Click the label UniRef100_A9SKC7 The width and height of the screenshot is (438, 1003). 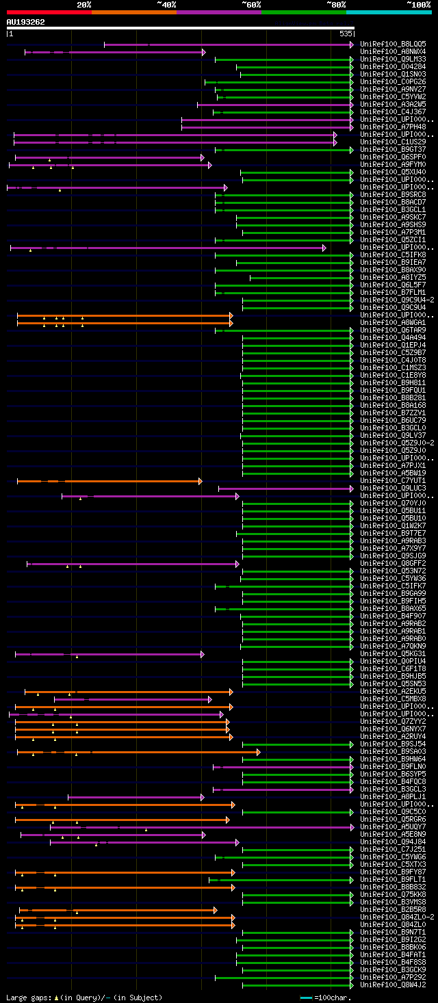(393, 218)
